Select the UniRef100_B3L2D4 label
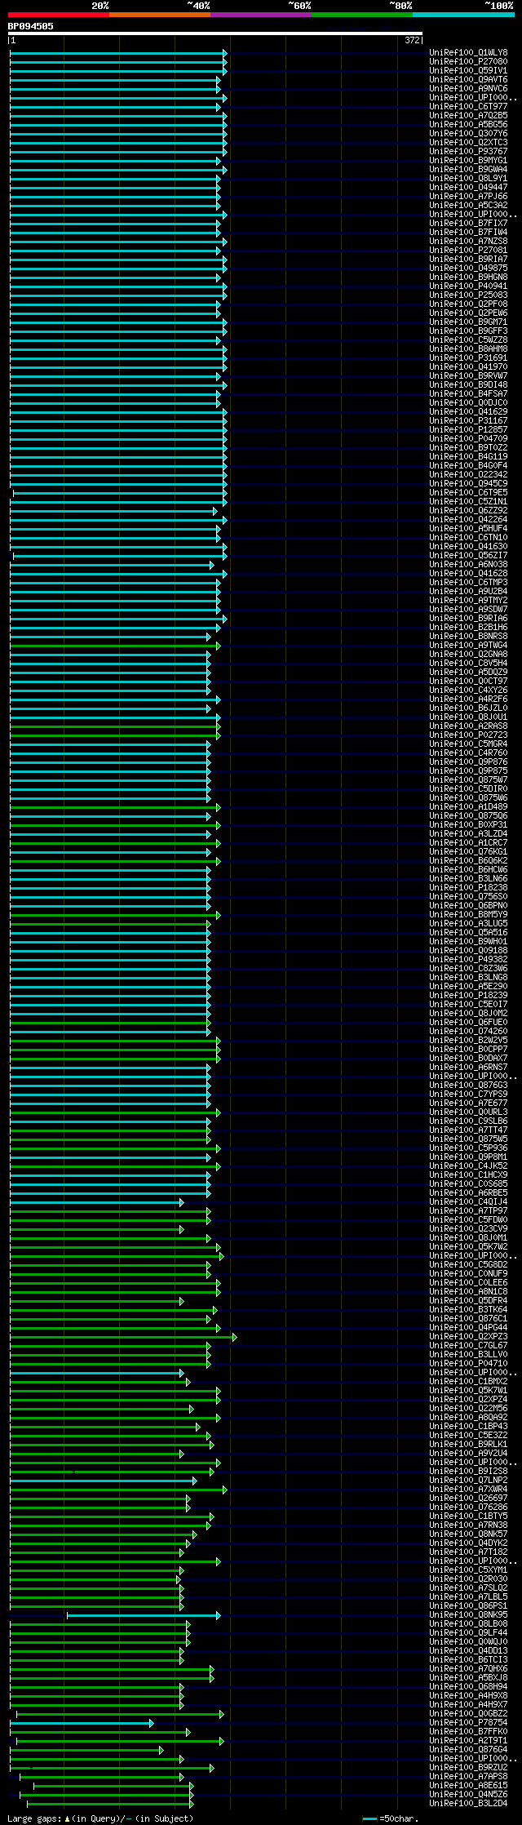 click(x=468, y=1804)
